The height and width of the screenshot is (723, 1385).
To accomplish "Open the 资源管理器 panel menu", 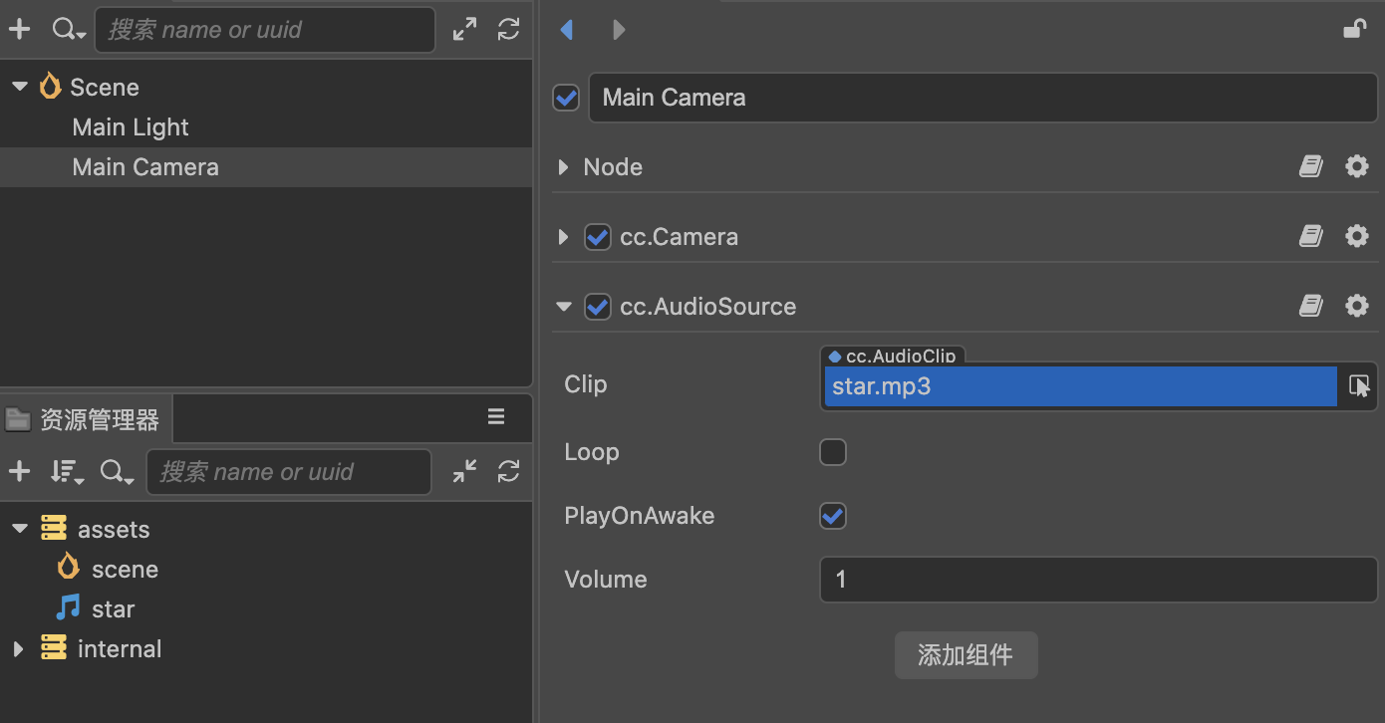I will click(496, 417).
